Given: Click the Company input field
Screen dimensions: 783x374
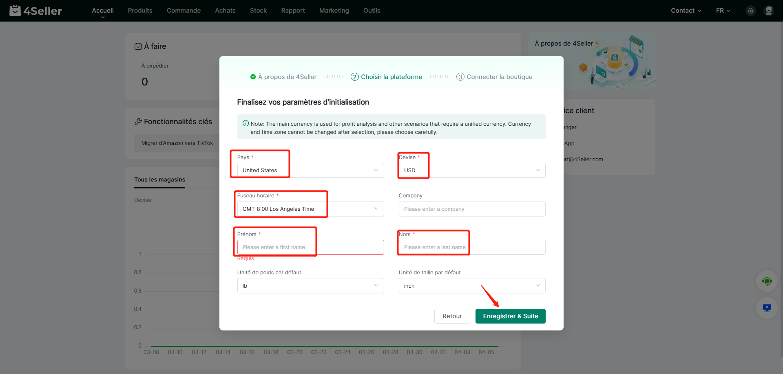Looking at the screenshot, I should tap(472, 209).
